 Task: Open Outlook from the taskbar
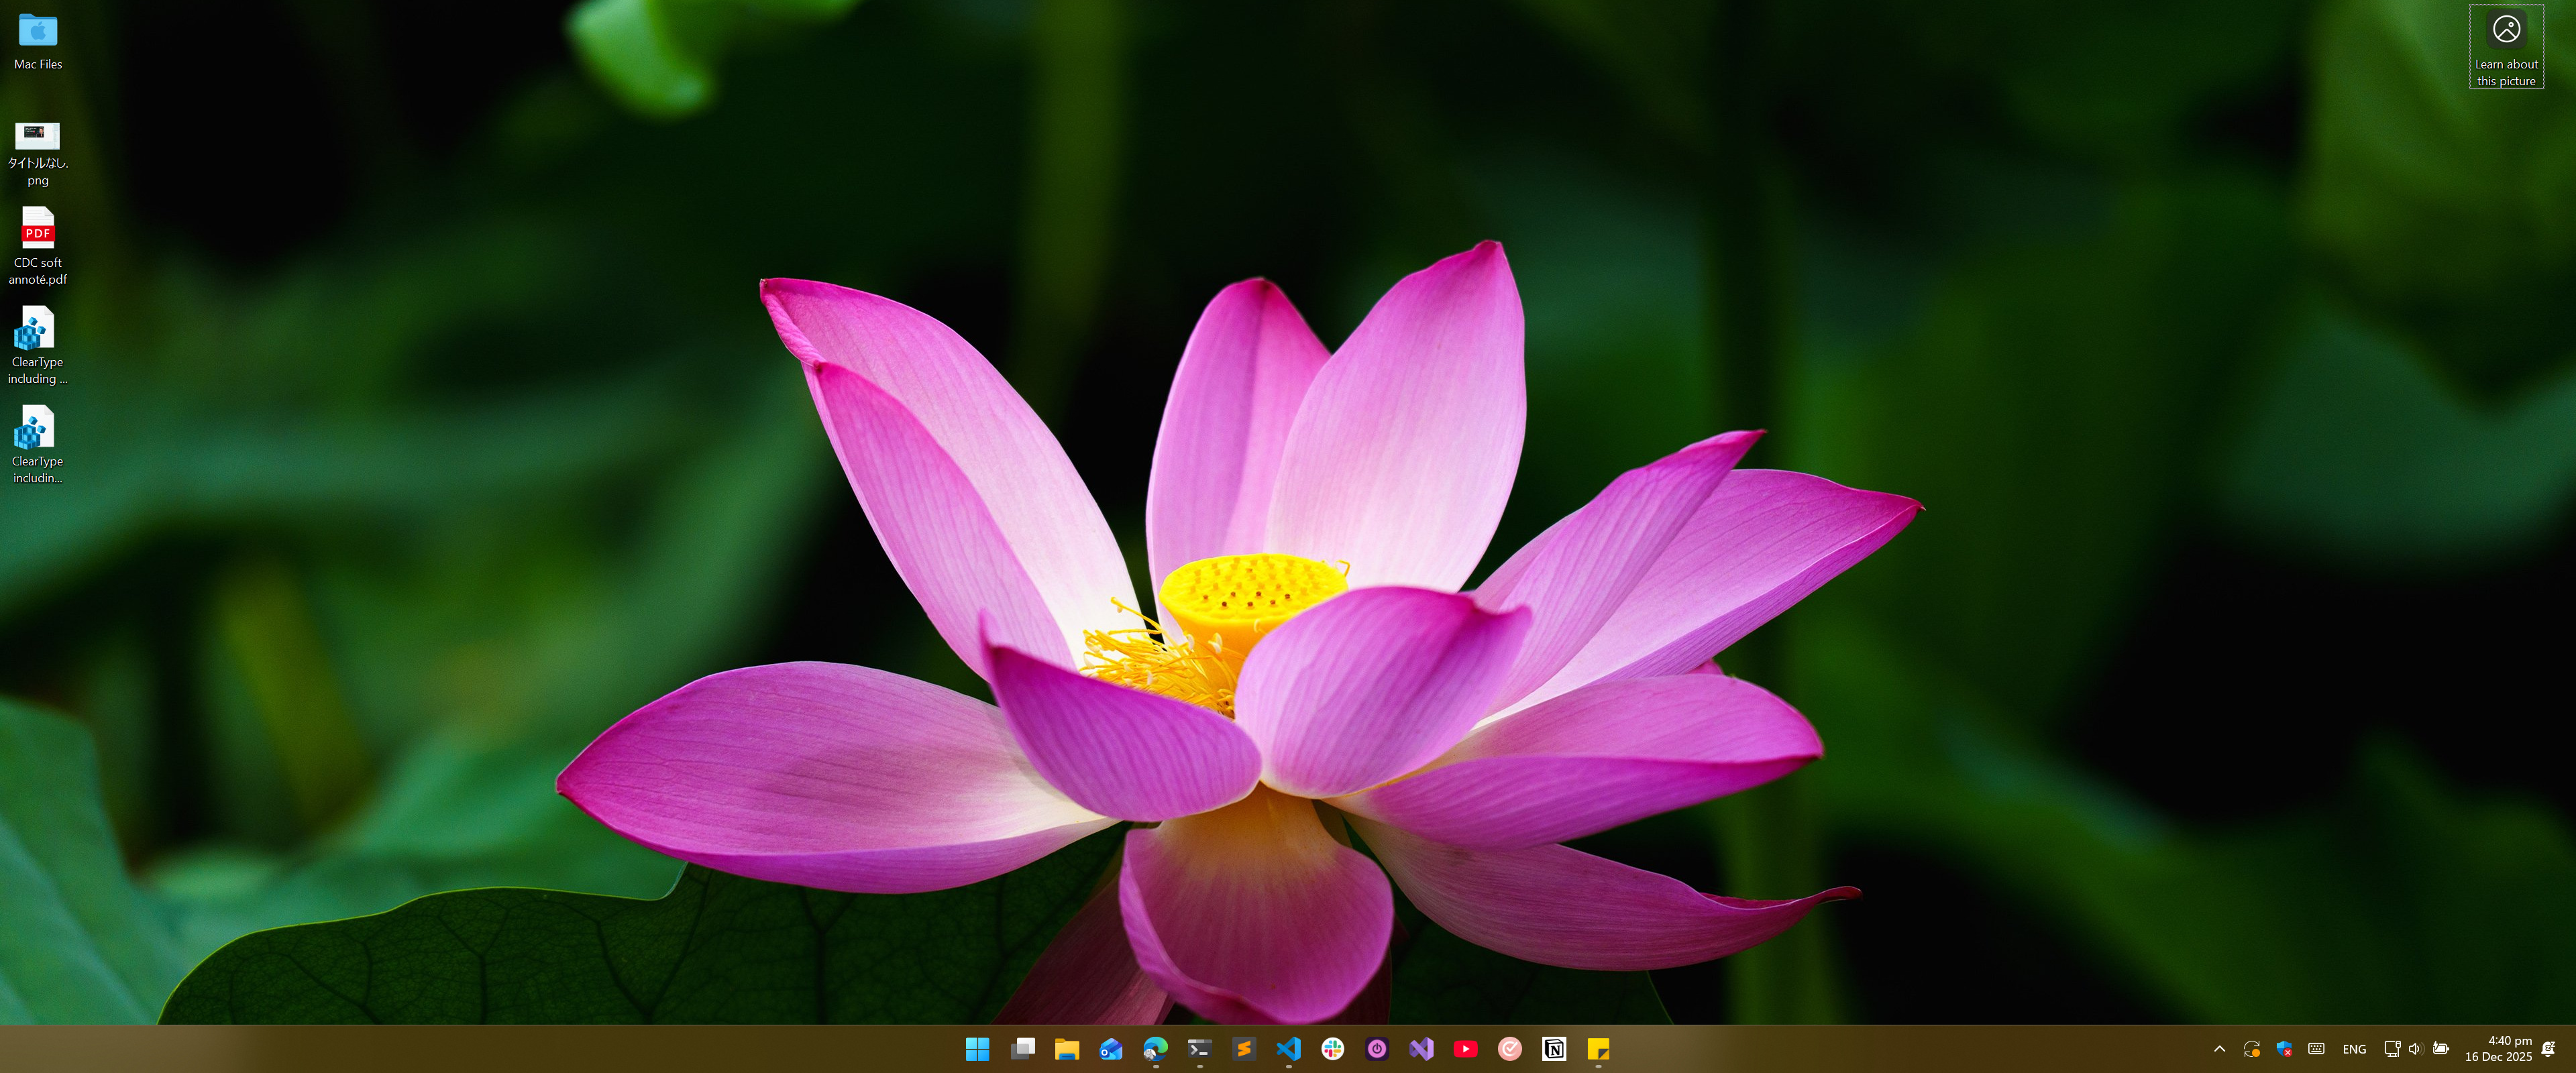click(1111, 1048)
